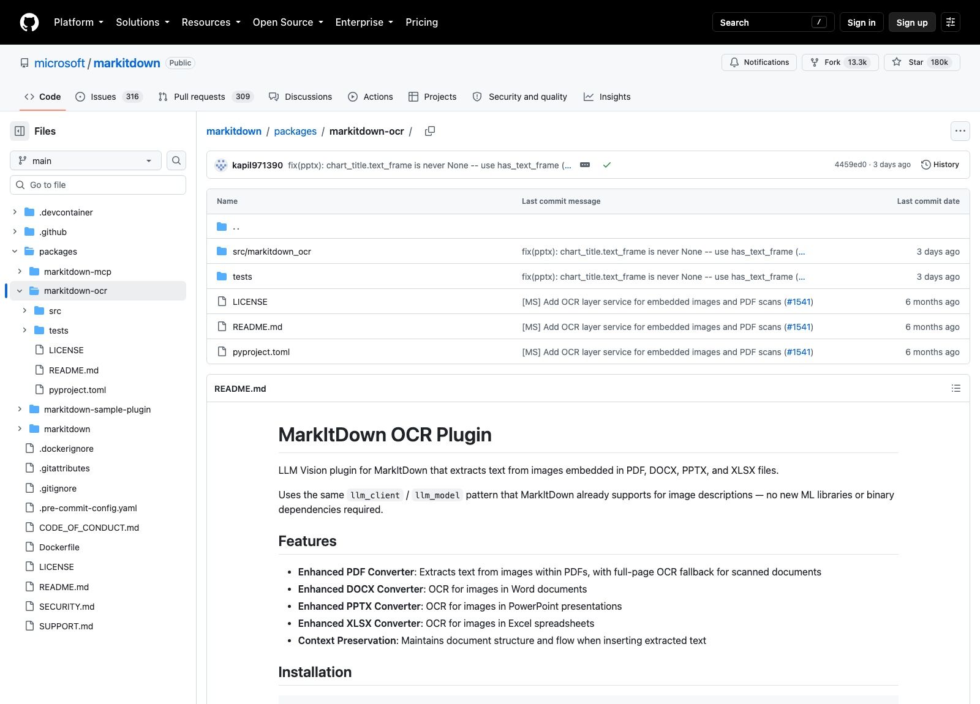Viewport: 980px width, 704px height.
Task: Open the appearance settings icon in header
Action: (x=951, y=22)
